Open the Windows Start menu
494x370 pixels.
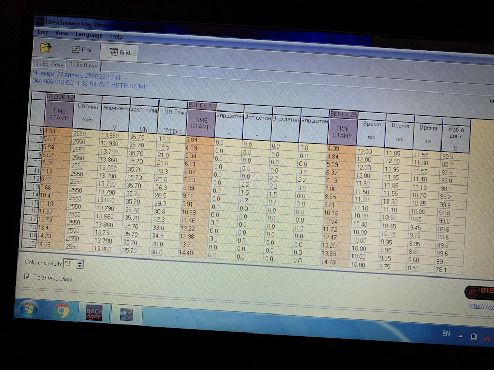tap(29, 308)
